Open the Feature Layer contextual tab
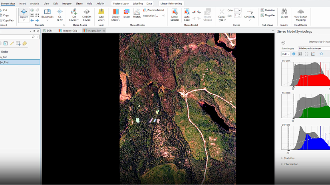The height and width of the screenshot is (185, 330). (121, 4)
